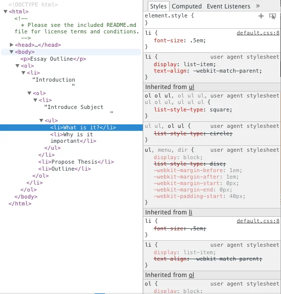
Task: Select the 'Essay Outline' paragraph row
Action: click(x=53, y=59)
